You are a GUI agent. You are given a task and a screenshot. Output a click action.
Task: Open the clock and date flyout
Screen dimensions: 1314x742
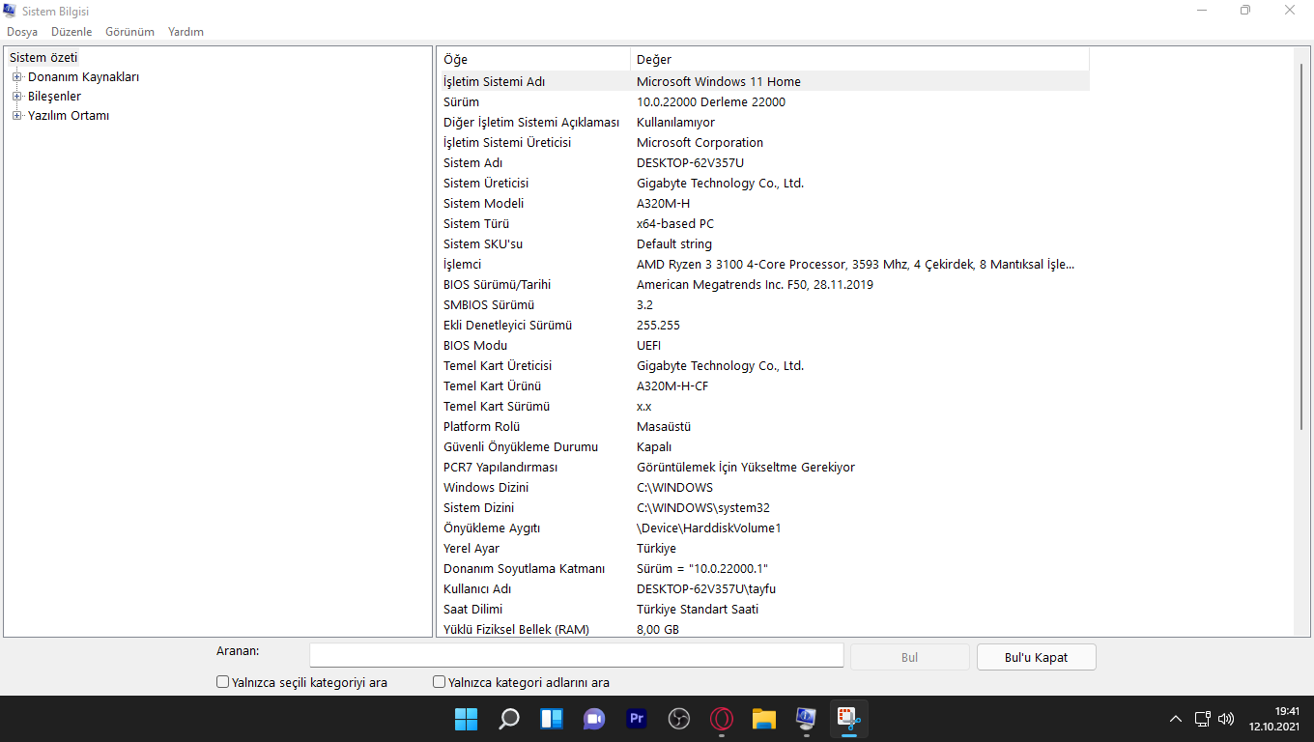1274,719
